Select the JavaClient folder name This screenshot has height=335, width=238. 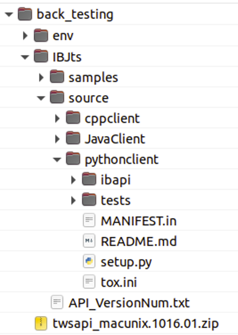[115, 139]
